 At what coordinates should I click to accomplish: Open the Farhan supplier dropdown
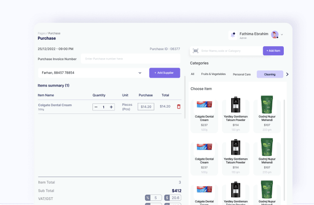(x=93, y=73)
